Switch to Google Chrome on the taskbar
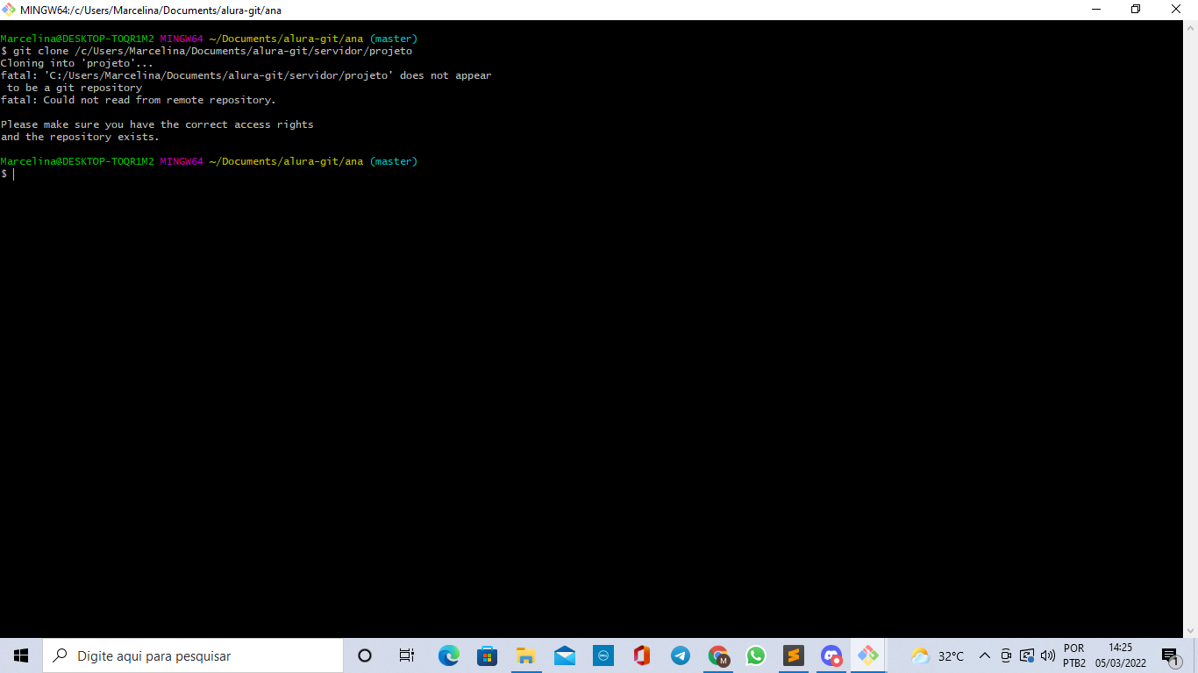This screenshot has height=673, width=1198. point(719,655)
